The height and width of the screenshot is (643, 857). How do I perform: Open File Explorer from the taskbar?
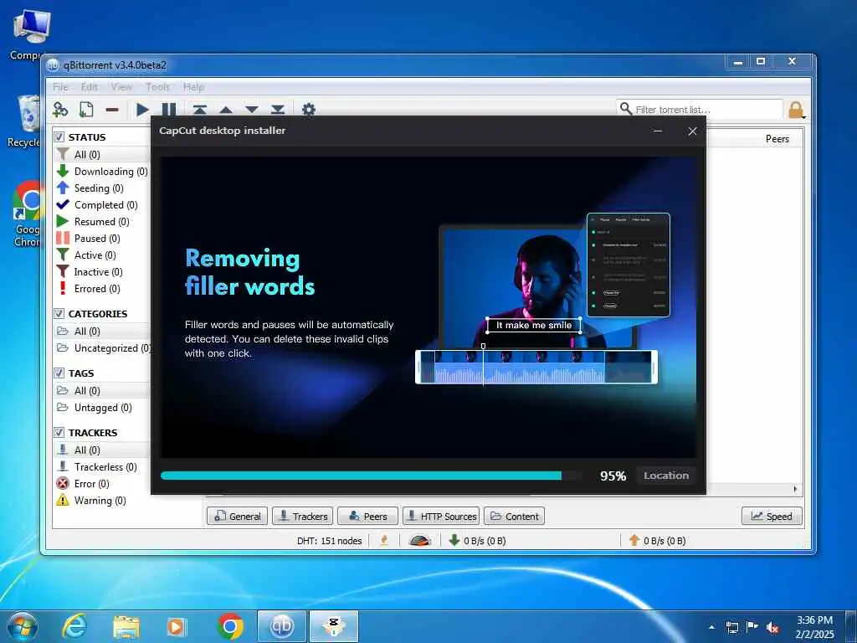126,626
